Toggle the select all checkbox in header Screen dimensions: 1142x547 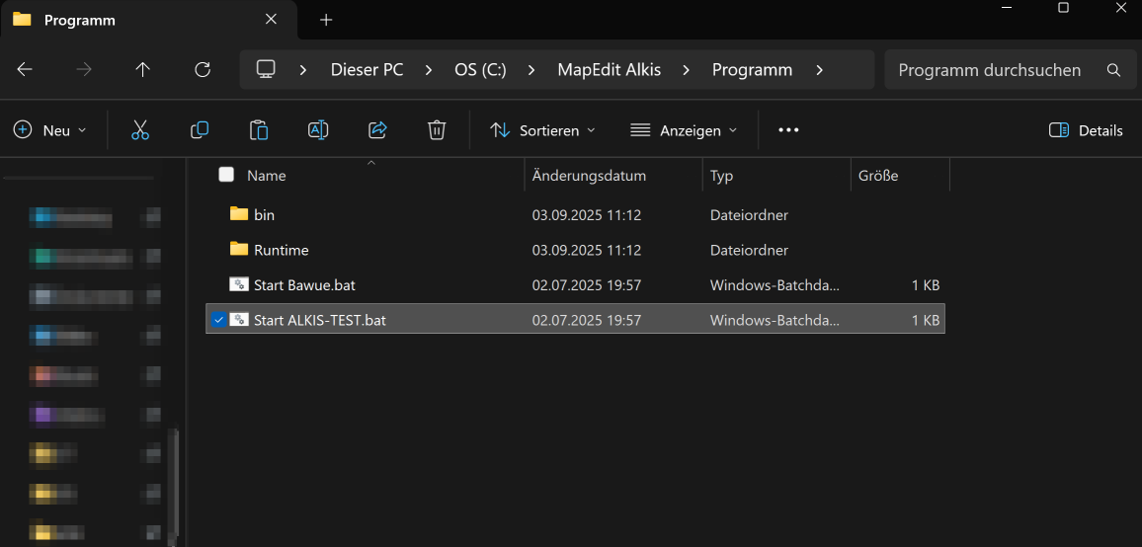click(x=226, y=175)
